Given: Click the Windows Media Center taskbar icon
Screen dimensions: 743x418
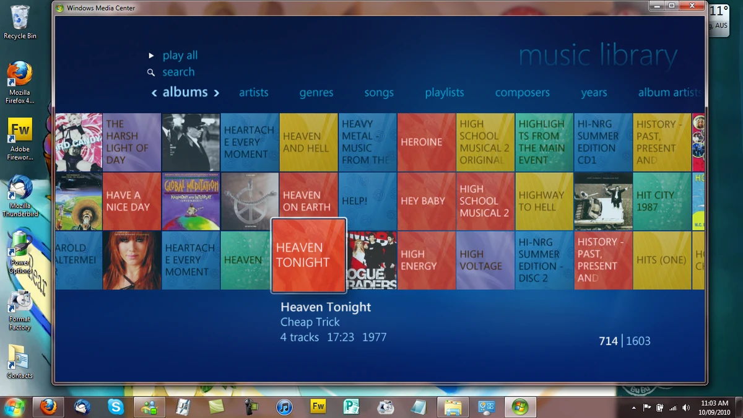Looking at the screenshot, I should [520, 407].
